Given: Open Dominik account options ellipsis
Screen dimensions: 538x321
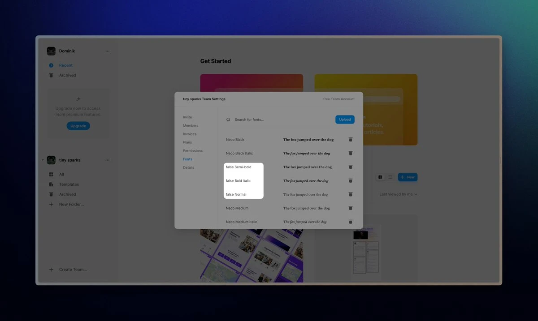Looking at the screenshot, I should (107, 51).
